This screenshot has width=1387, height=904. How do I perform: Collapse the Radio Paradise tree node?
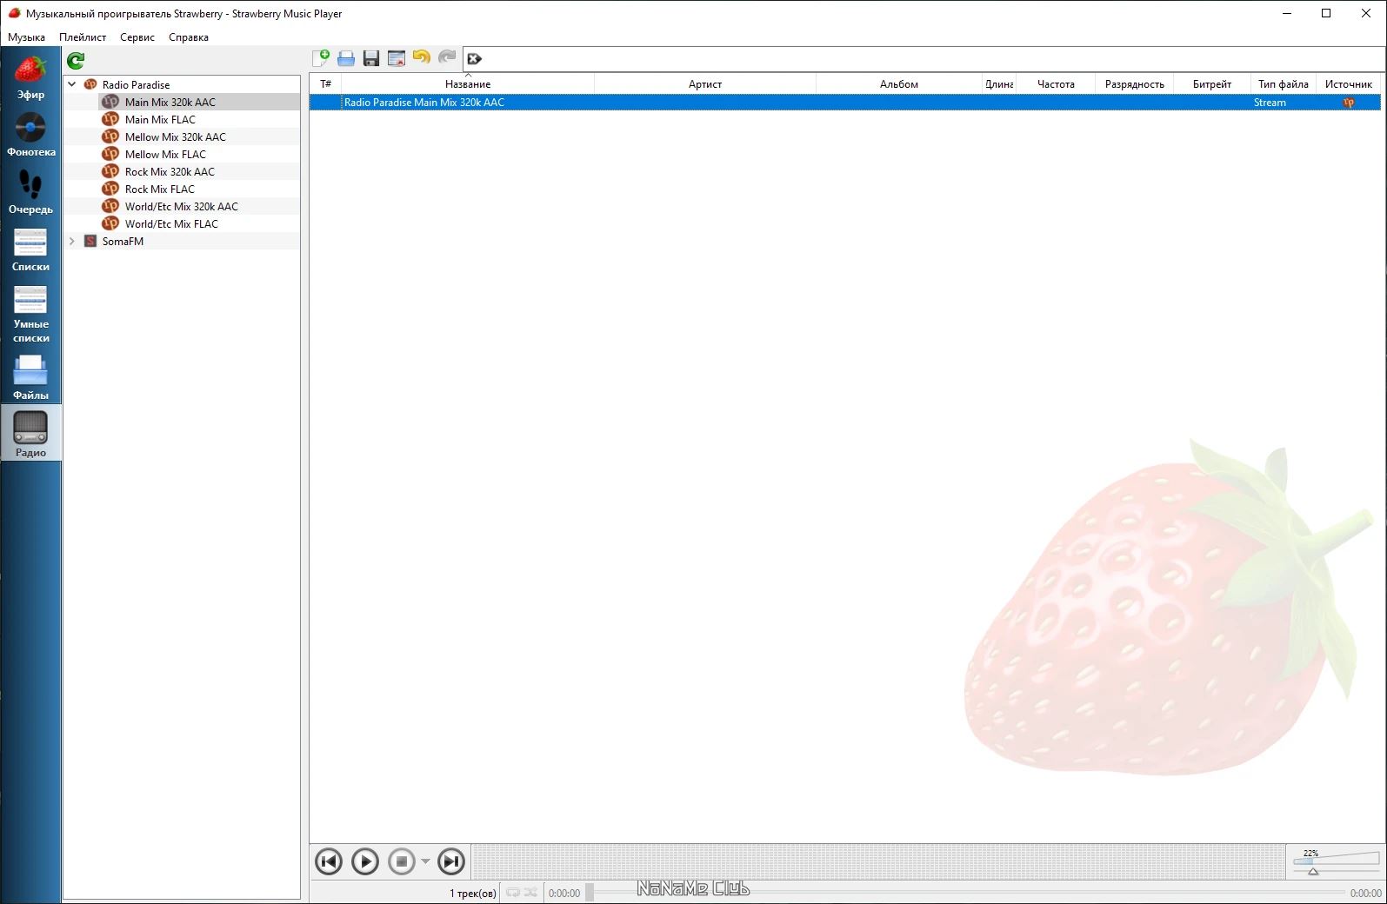(72, 84)
